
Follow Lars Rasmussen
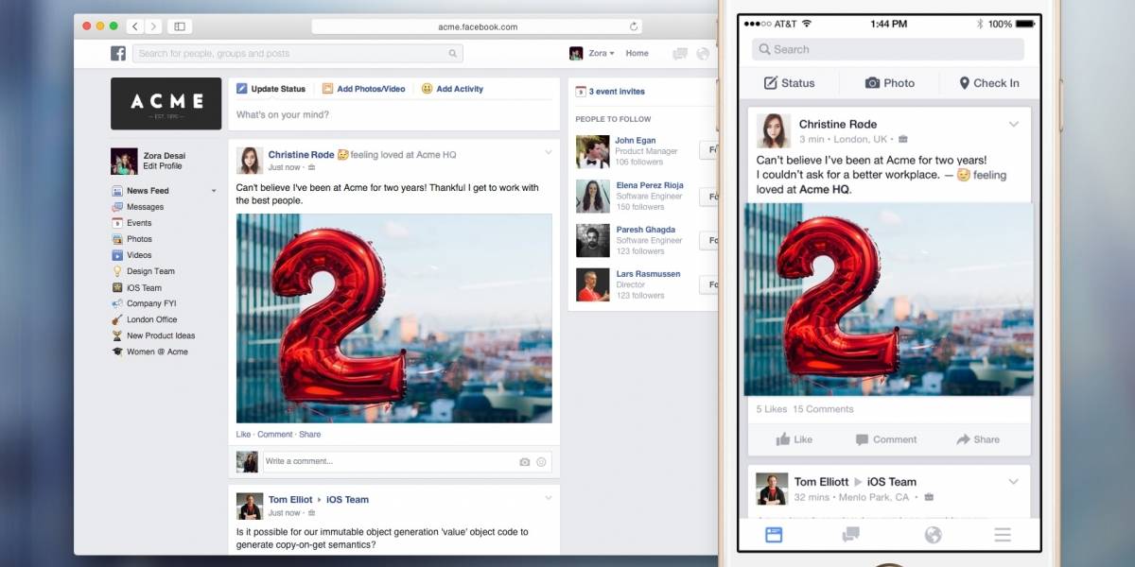tap(708, 285)
